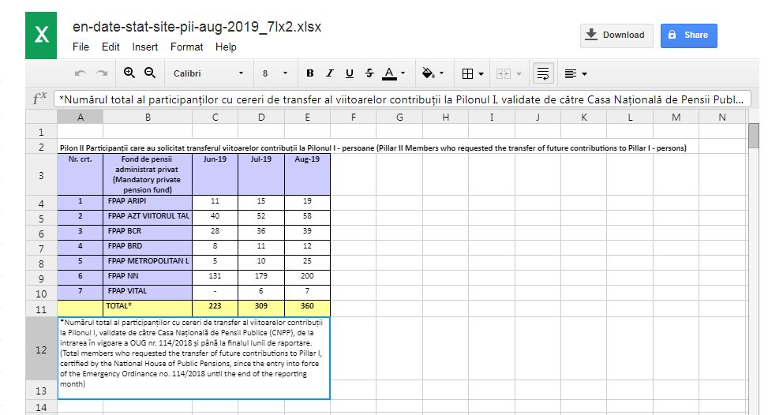Open the text alignment dropdown
The image size is (768, 415).
(x=575, y=73)
